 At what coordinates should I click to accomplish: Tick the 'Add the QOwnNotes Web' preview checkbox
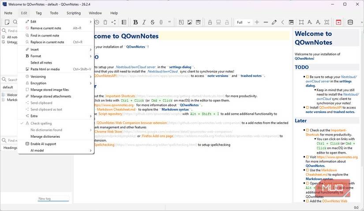click(308, 201)
